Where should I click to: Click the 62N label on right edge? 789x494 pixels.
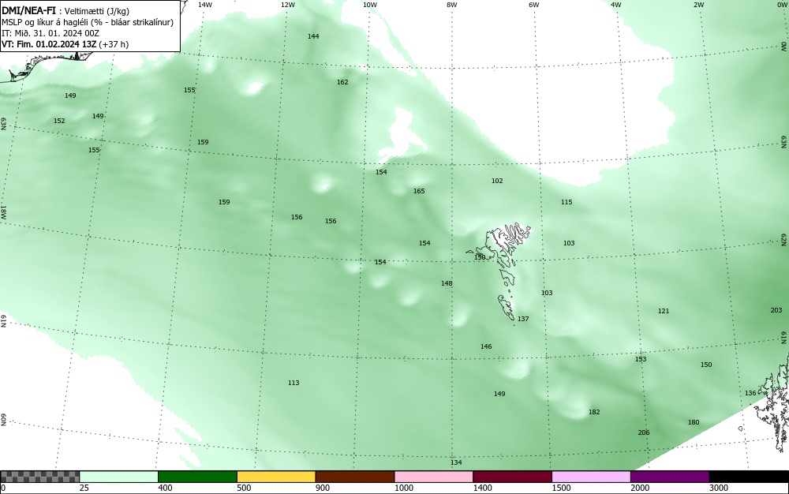[784, 240]
